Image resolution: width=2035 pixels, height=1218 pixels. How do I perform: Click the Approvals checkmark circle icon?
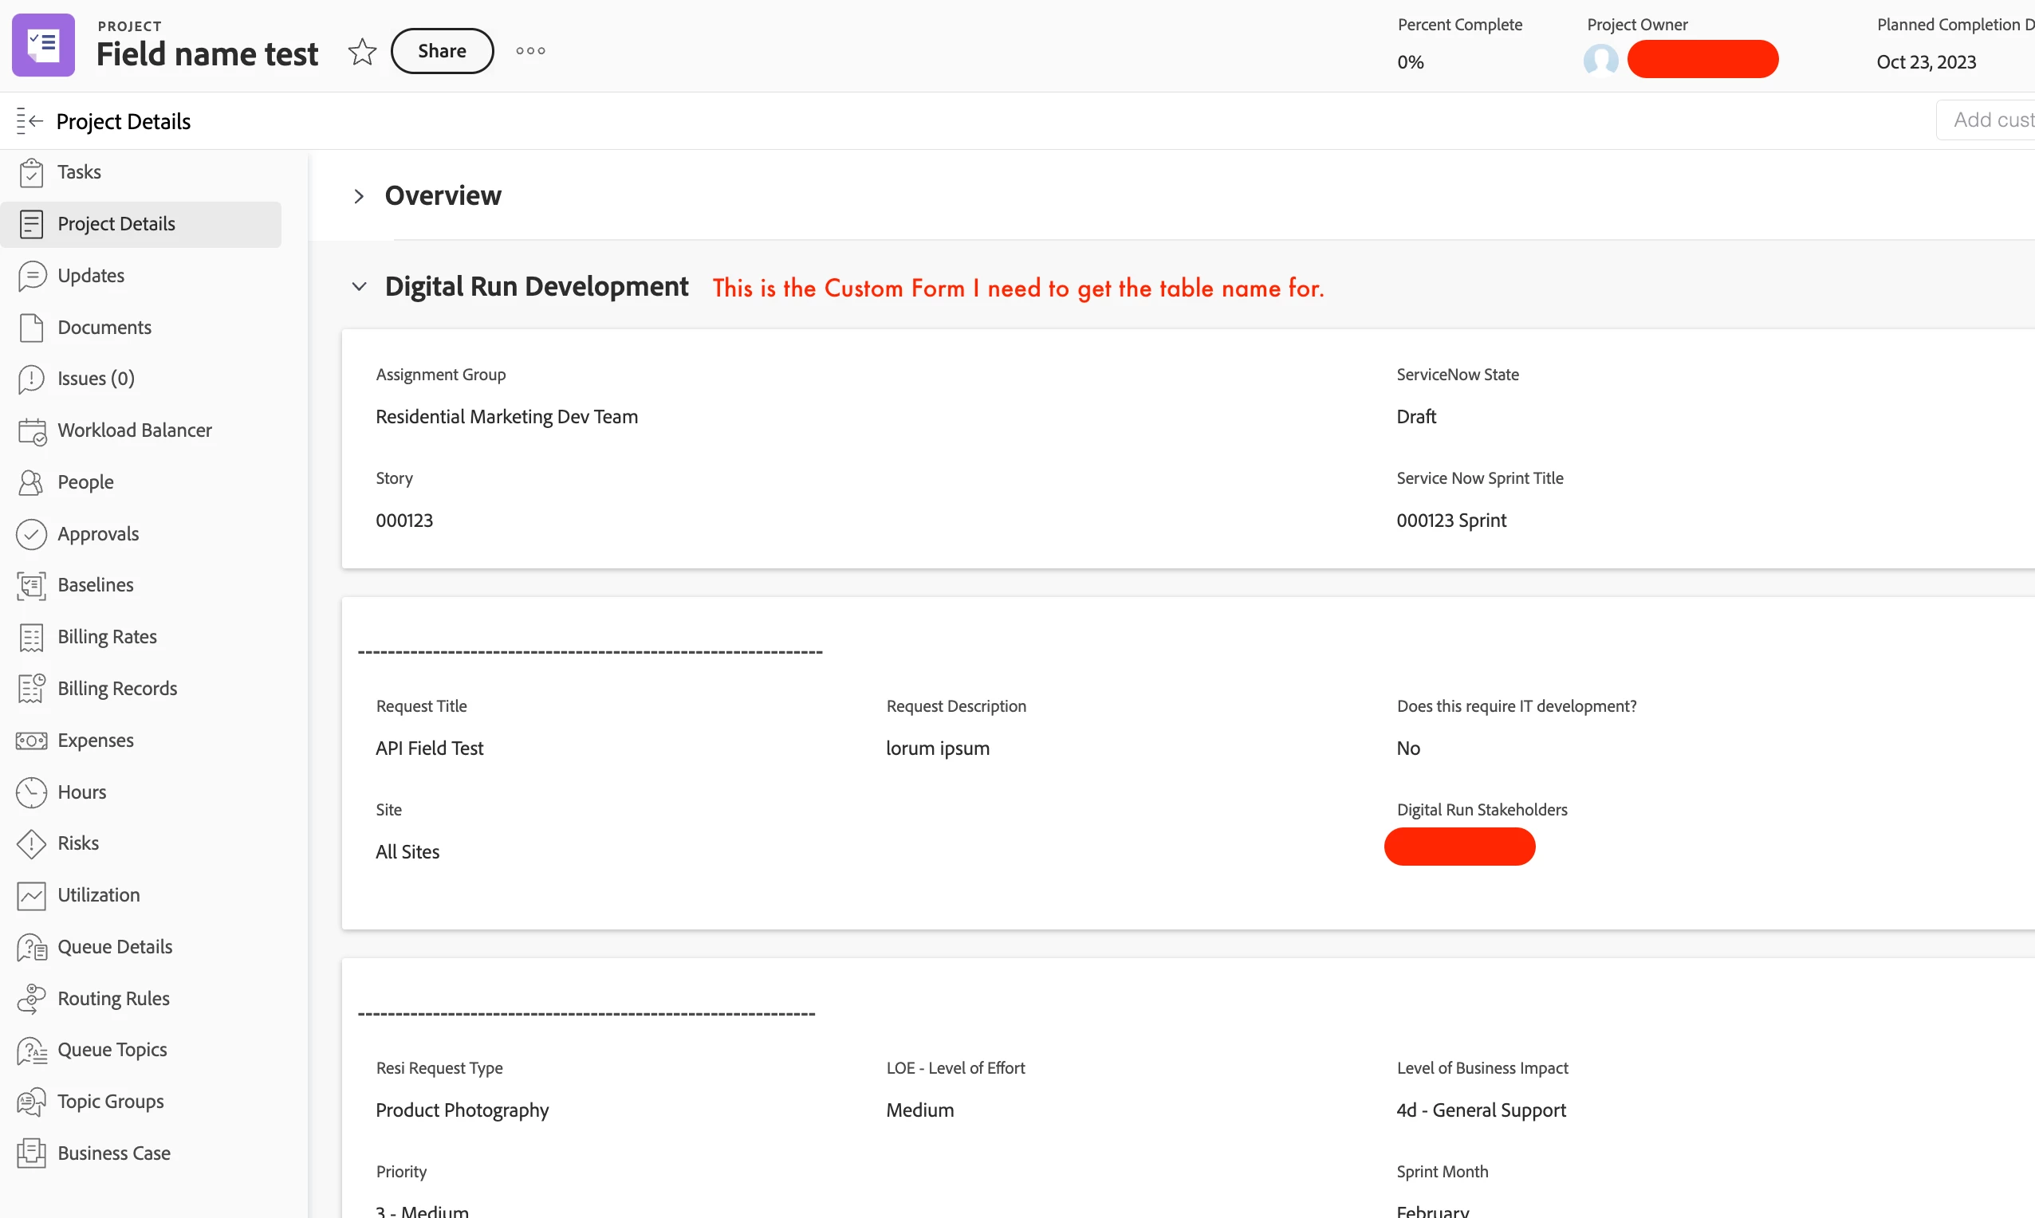click(31, 534)
